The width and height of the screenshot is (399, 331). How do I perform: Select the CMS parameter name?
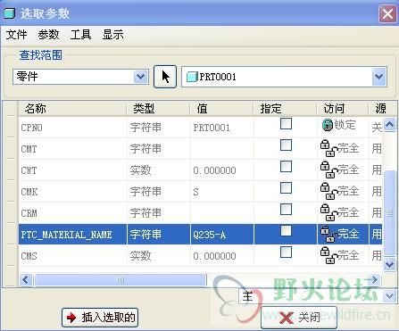point(29,256)
